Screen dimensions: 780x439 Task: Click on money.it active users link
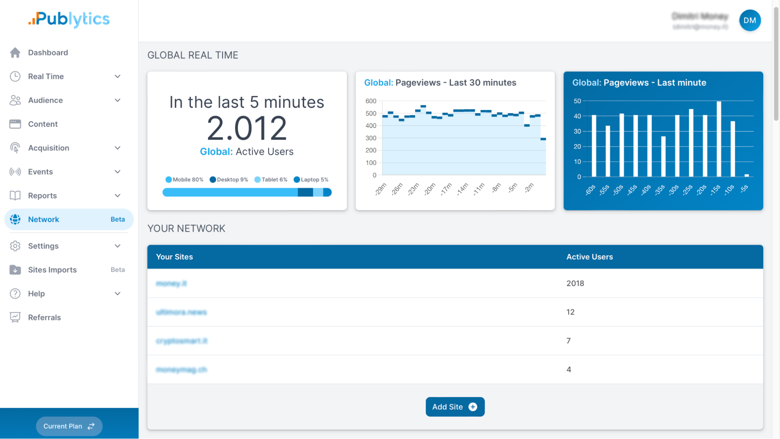[x=576, y=283]
